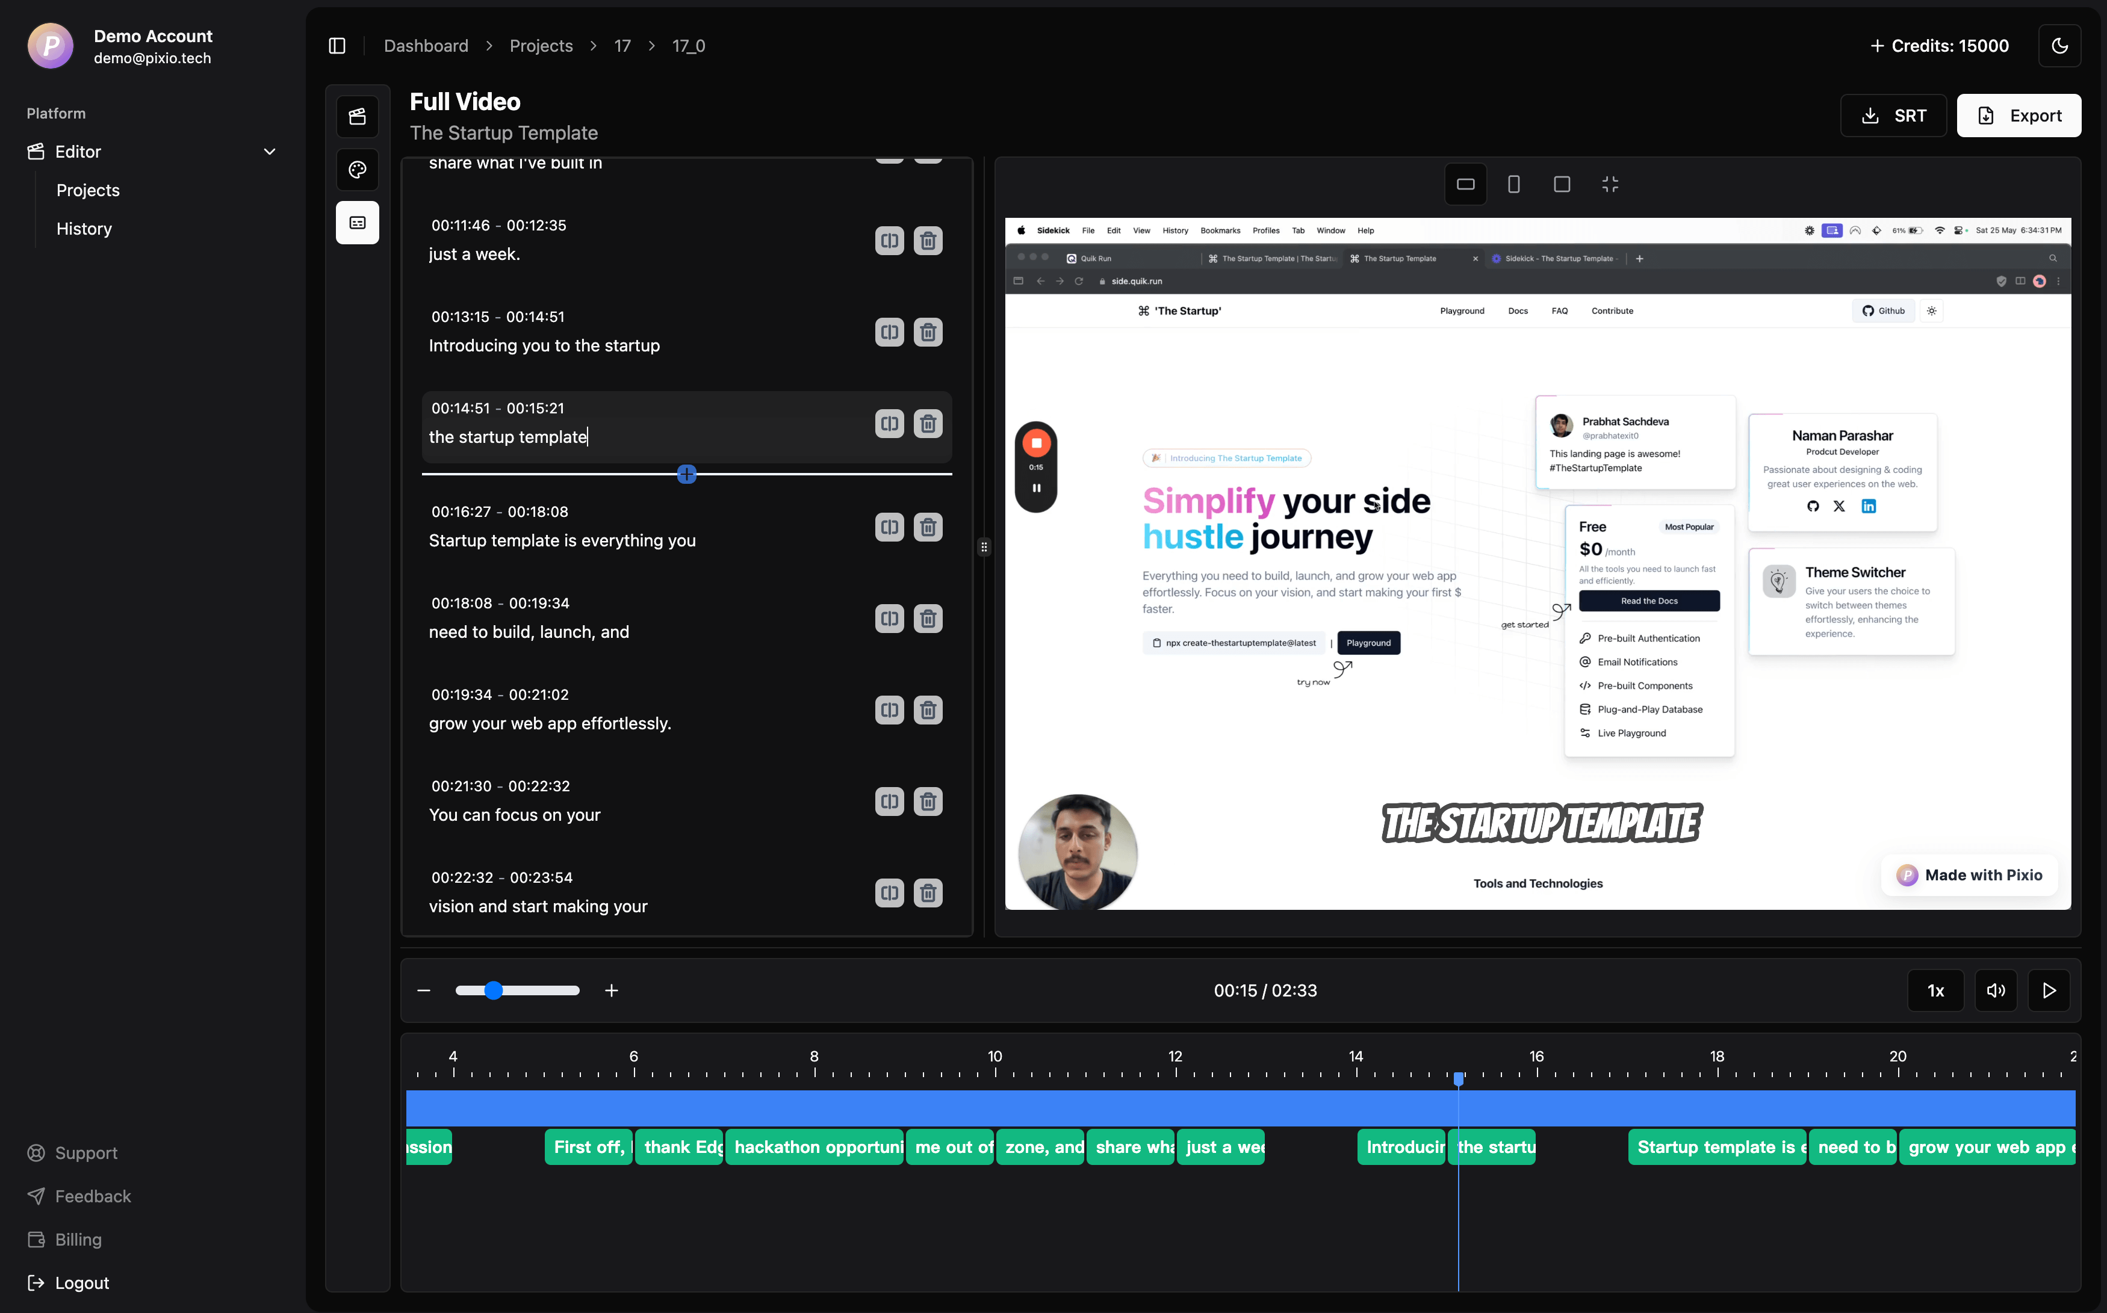Delete 'Startup template is everything you' caption
The height and width of the screenshot is (1313, 2107).
coord(928,527)
